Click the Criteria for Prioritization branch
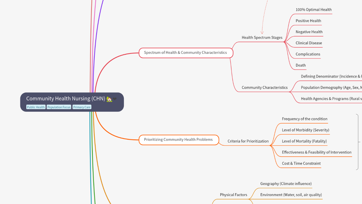This screenshot has width=362, height=204. tap(248, 141)
